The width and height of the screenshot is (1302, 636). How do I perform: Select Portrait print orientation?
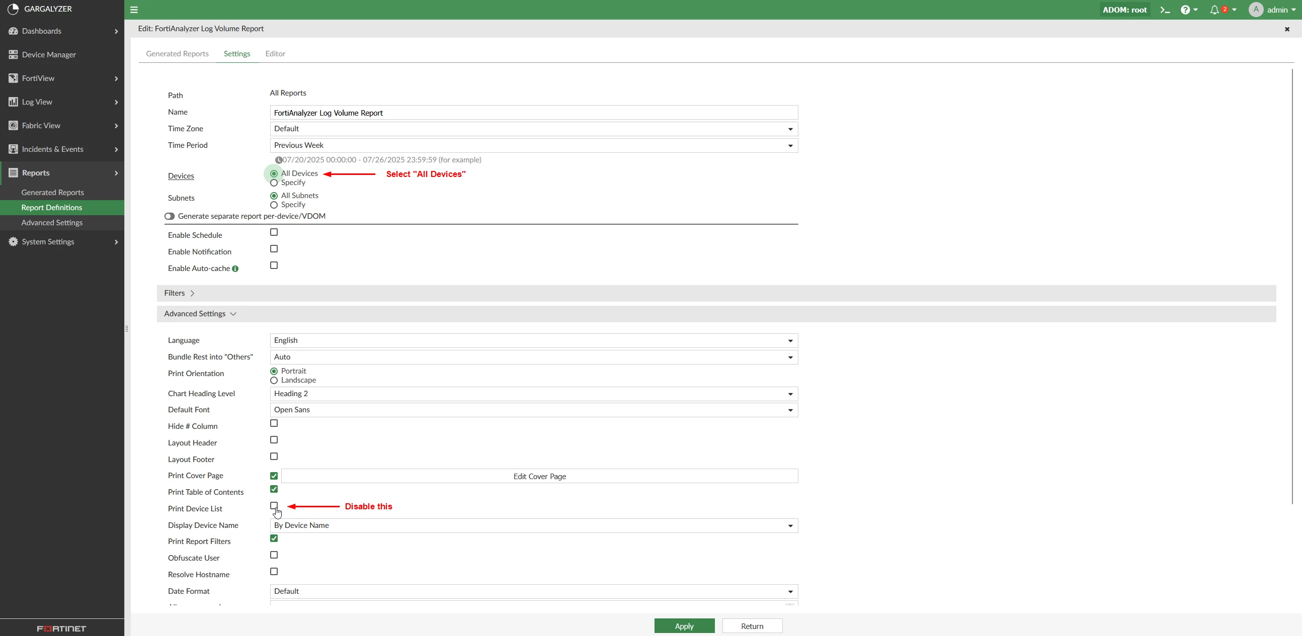(274, 372)
